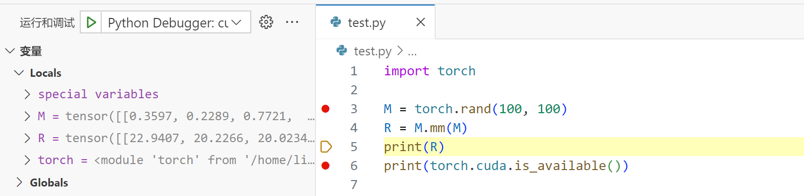Add a breakpoint next to line 4
Screen dimensions: 804x196
tap(325, 128)
